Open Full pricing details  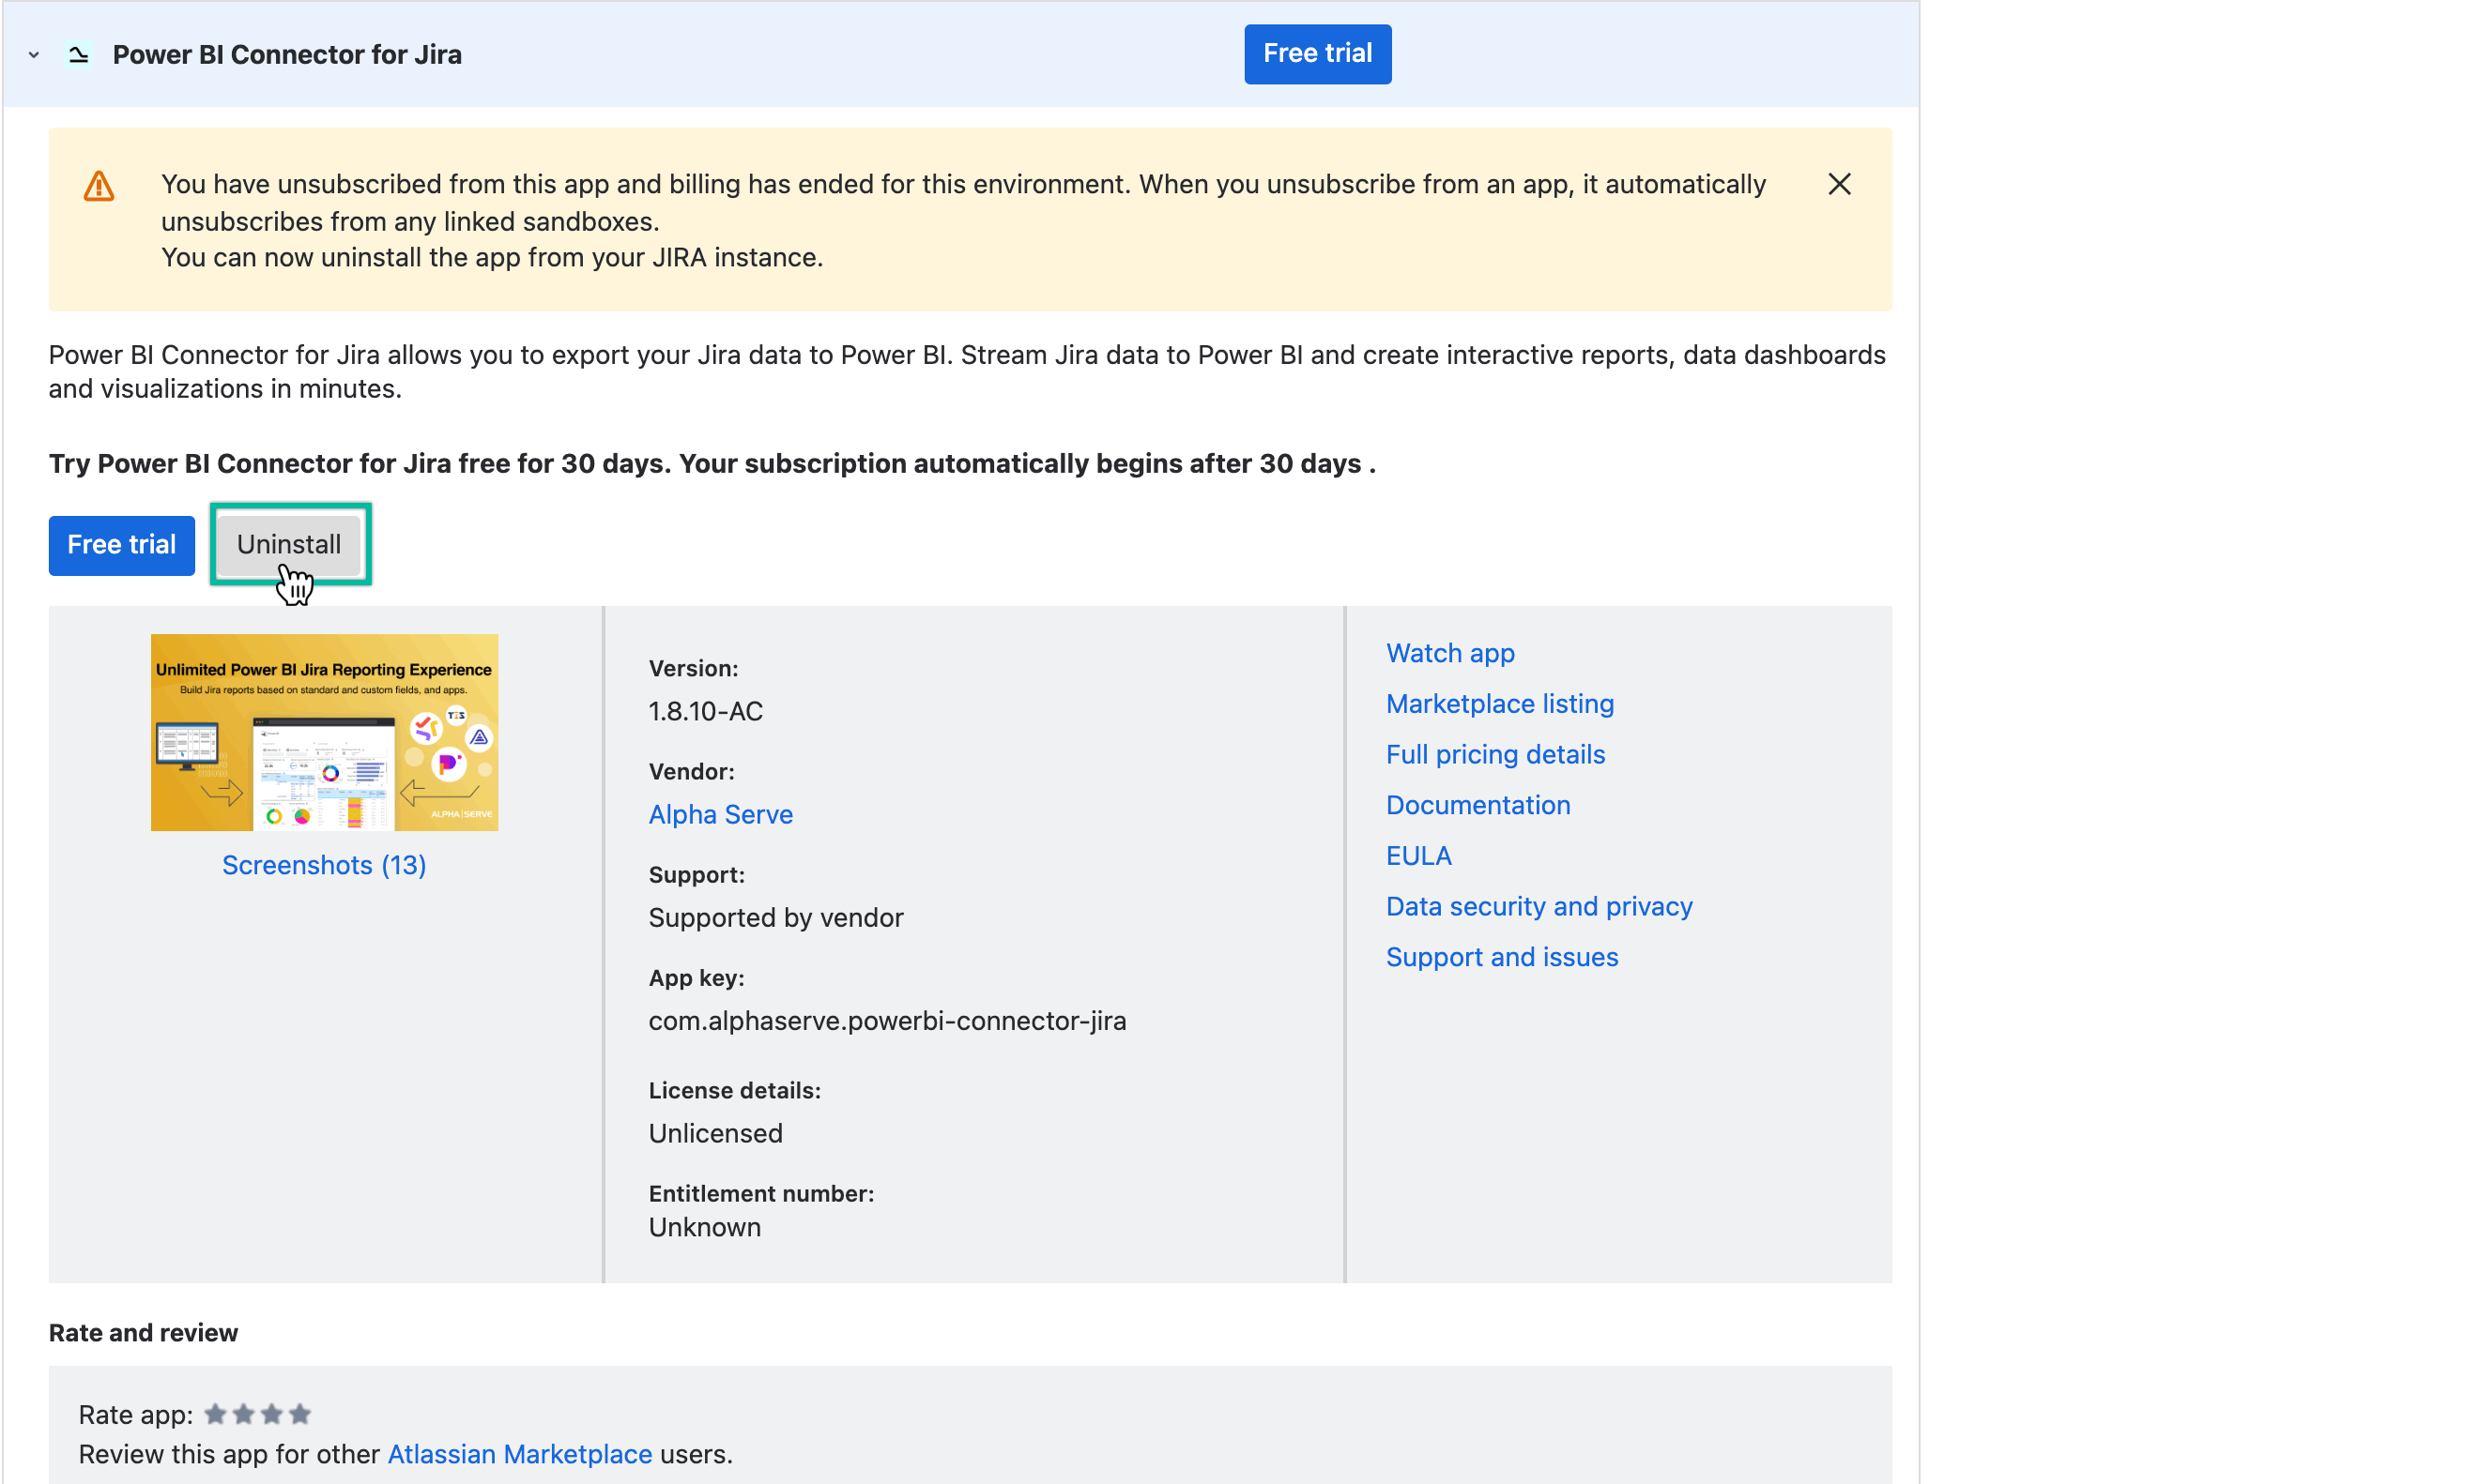point(1494,754)
